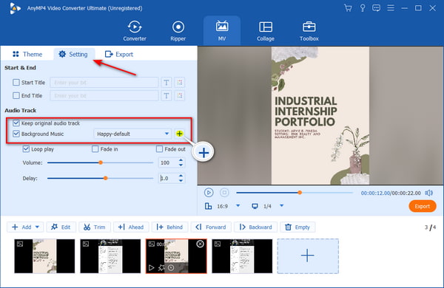Expand the Add dropdown arrow

tap(37, 227)
